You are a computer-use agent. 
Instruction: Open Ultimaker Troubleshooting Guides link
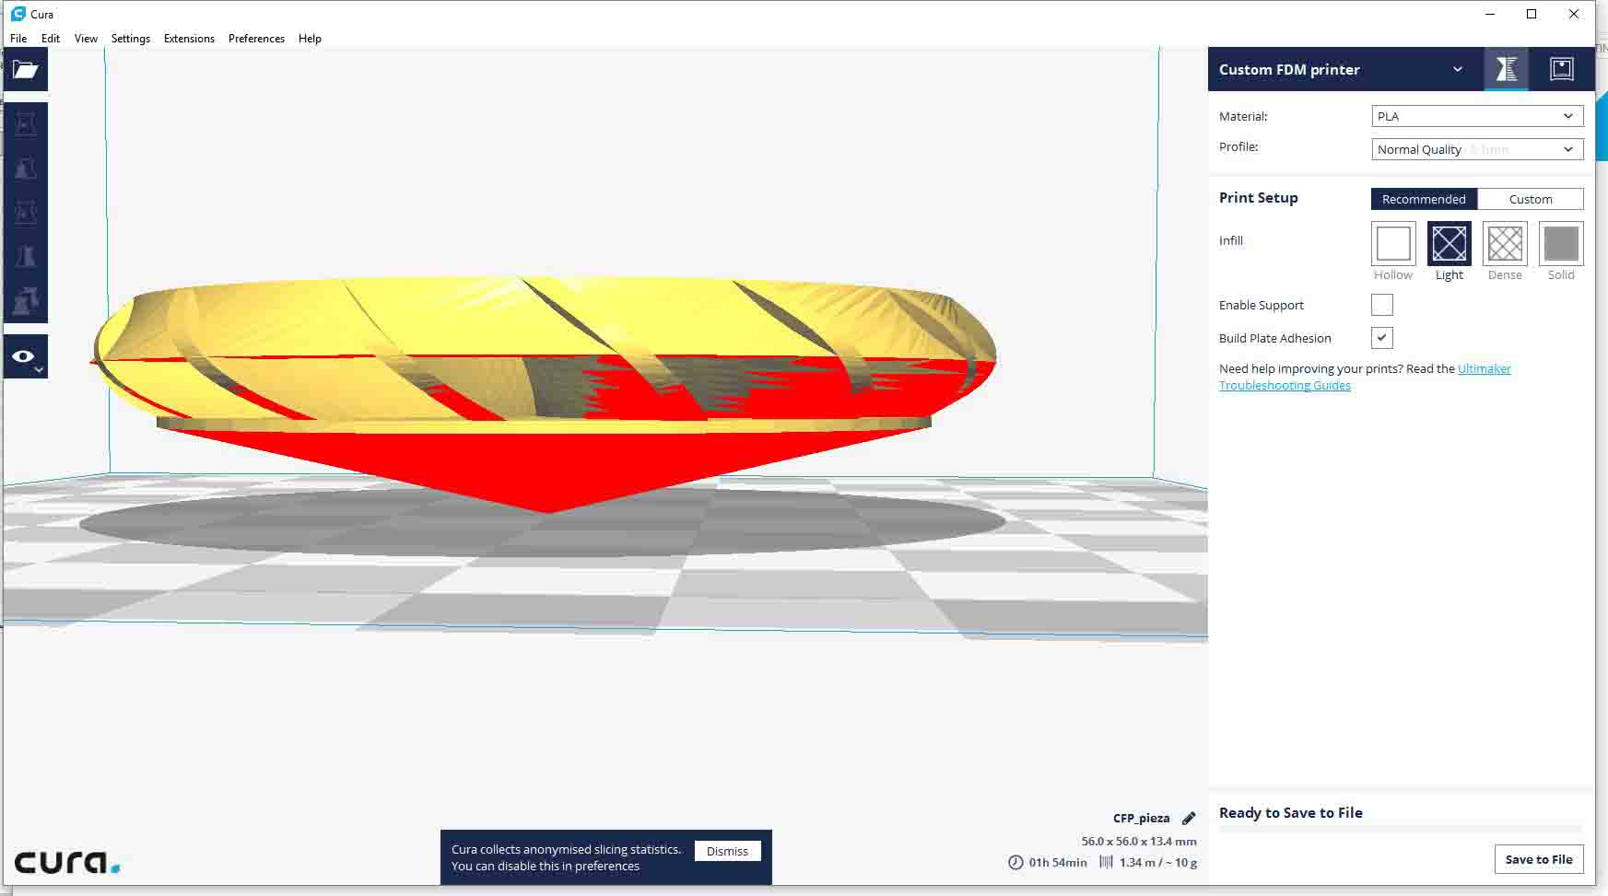[x=1365, y=377]
